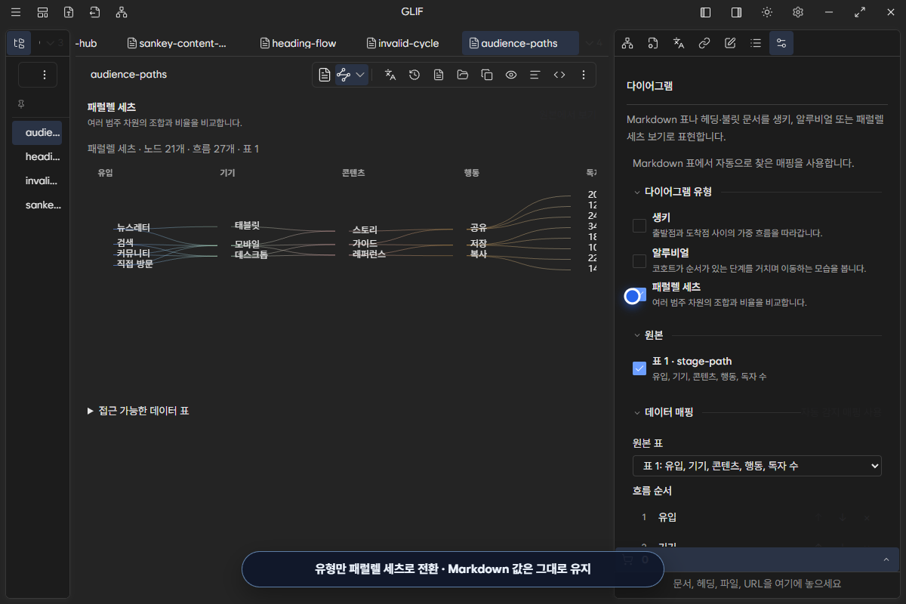Toggle the 표 1 · stage-path source checkbox
Viewport: 906px width, 604px height.
click(x=639, y=368)
